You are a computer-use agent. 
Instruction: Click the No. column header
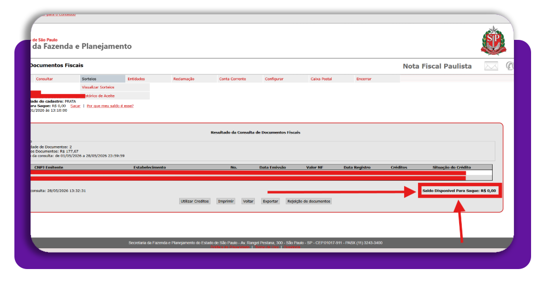tap(234, 167)
